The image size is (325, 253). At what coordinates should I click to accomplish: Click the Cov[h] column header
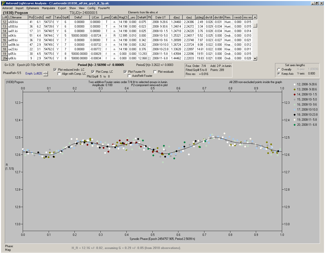39,17
